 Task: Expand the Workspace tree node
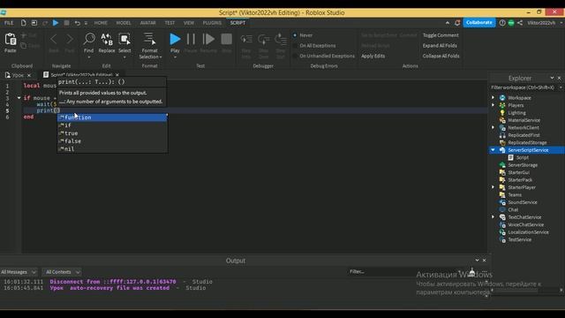coord(493,98)
